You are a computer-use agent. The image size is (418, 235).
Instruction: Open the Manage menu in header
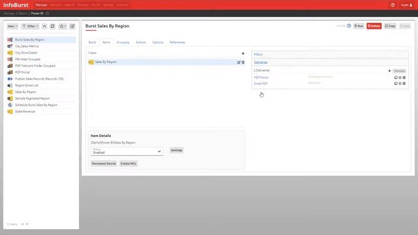click(41, 5)
